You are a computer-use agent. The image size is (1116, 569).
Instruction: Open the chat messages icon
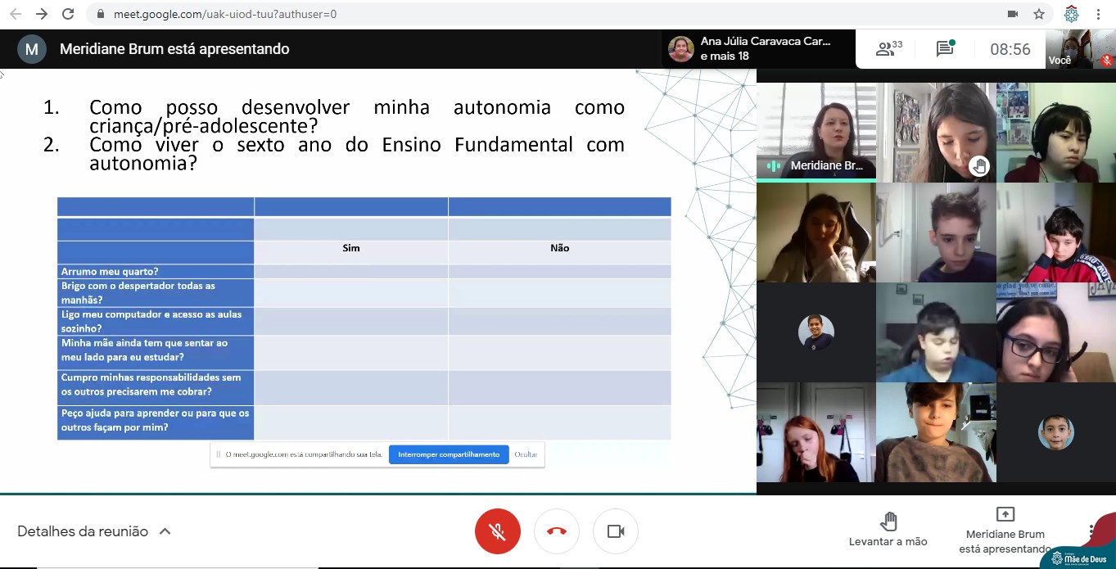pyautogui.click(x=945, y=49)
